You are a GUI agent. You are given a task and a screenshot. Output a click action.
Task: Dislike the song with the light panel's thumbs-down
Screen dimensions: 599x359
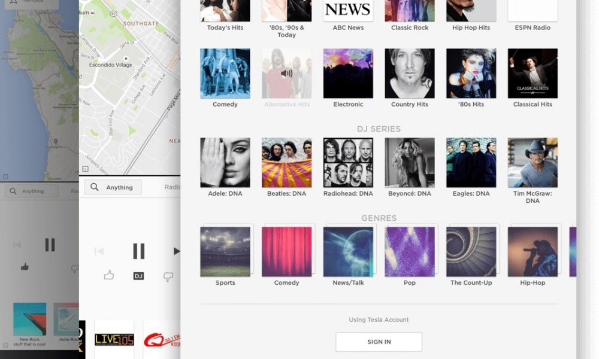click(168, 276)
